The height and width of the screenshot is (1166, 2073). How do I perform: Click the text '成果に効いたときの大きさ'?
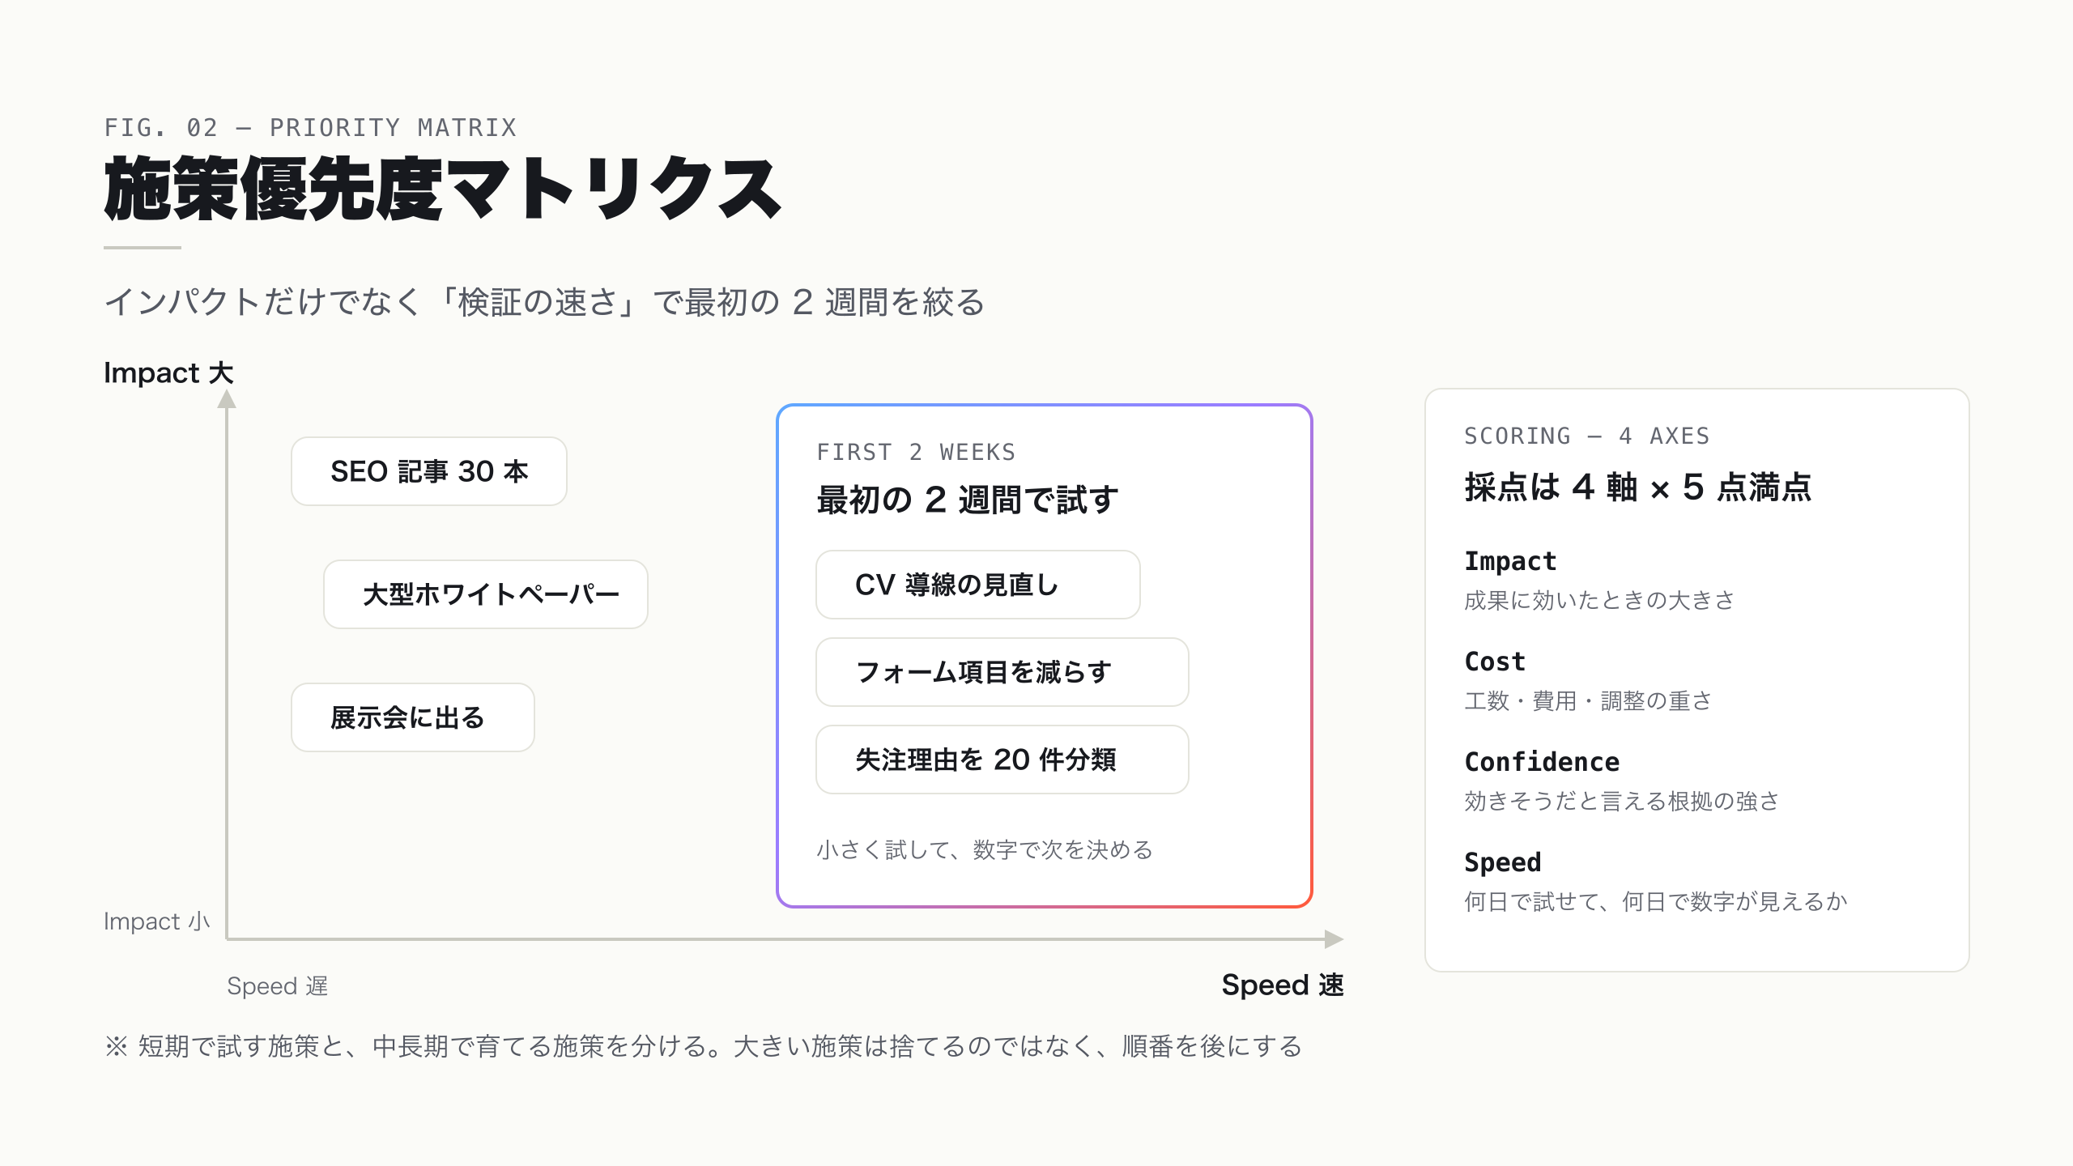tap(1599, 600)
